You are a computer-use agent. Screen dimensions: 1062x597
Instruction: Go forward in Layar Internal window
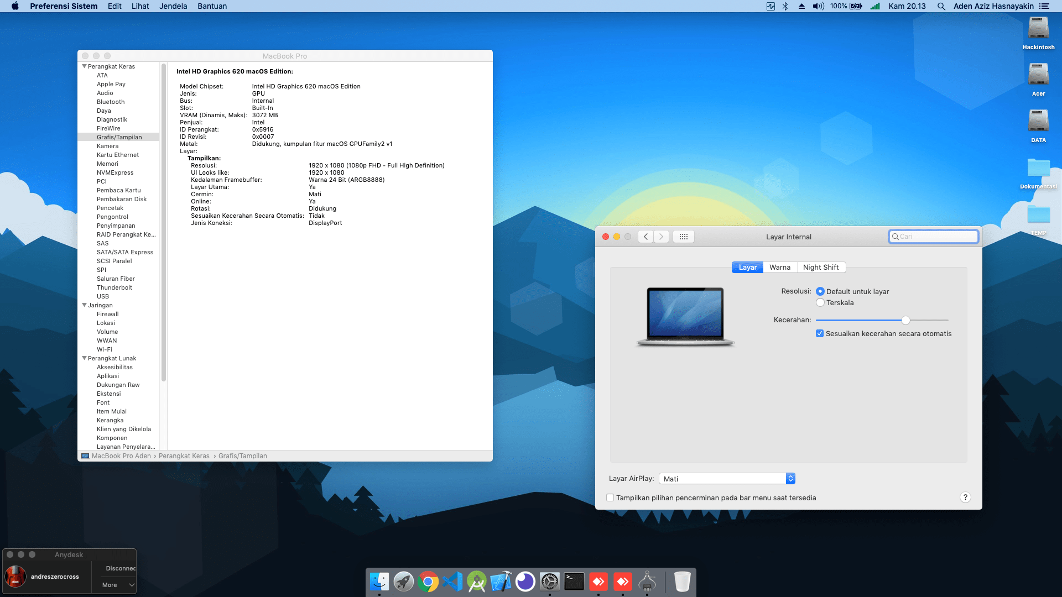pyautogui.click(x=661, y=237)
